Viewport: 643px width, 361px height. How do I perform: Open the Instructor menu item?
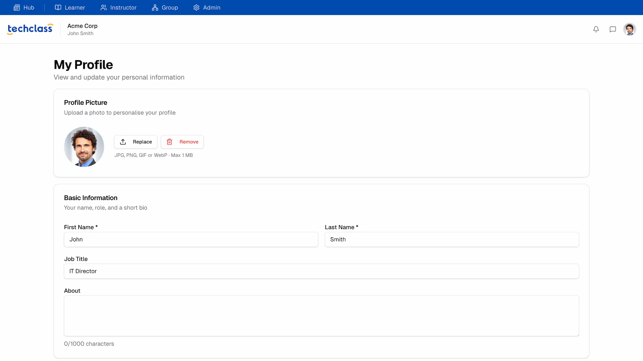pos(123,8)
